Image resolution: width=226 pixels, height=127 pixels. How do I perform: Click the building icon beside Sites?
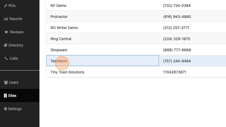[x=5, y=96]
